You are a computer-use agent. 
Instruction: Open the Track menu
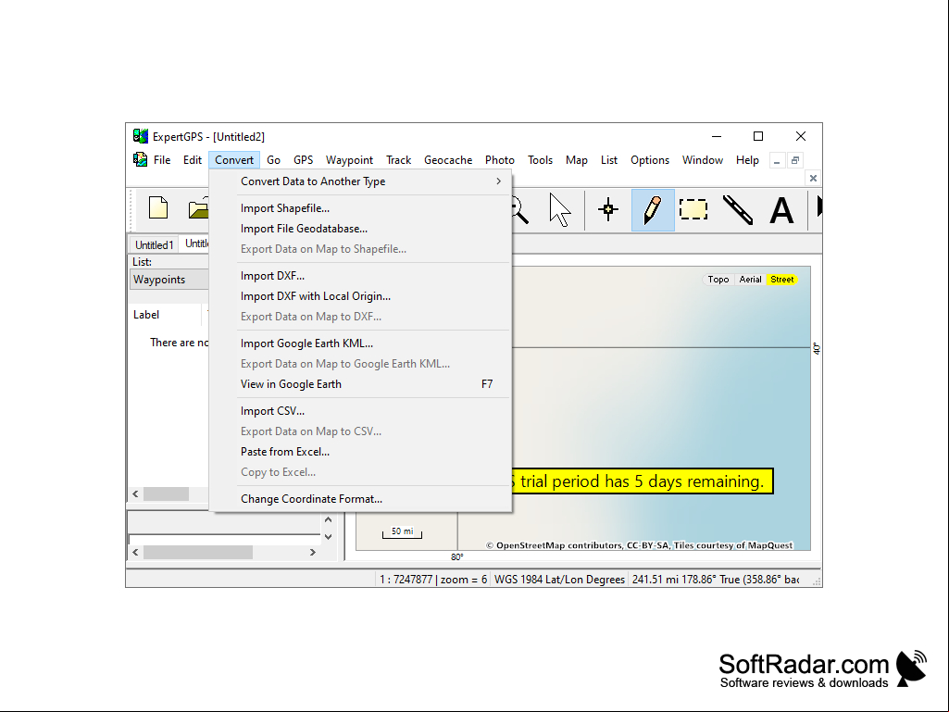[399, 160]
